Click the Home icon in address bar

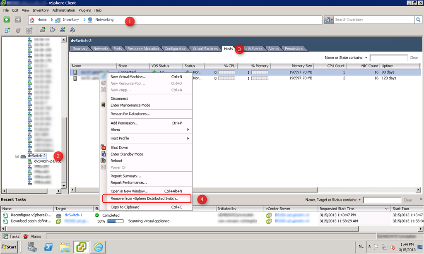pyautogui.click(x=32, y=20)
